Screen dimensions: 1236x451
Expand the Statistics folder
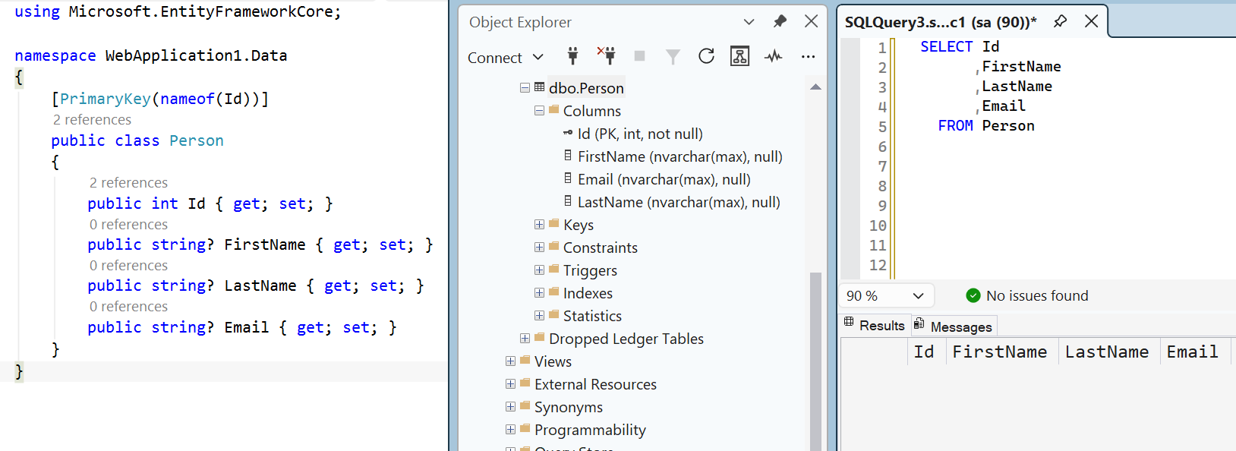[x=539, y=315]
